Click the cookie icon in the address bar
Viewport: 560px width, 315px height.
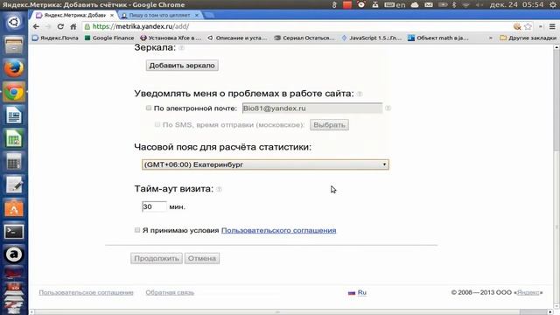coord(517,26)
